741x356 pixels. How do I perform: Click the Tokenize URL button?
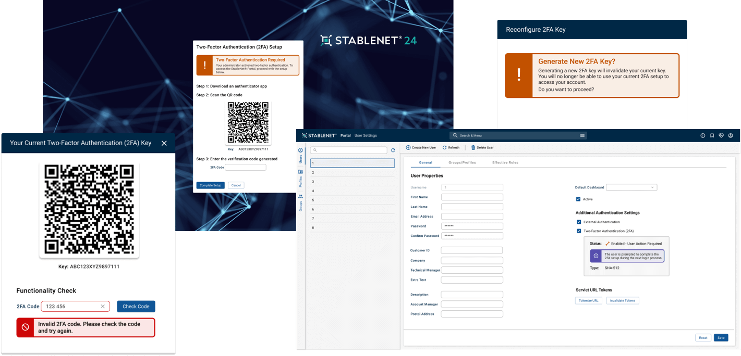point(589,301)
